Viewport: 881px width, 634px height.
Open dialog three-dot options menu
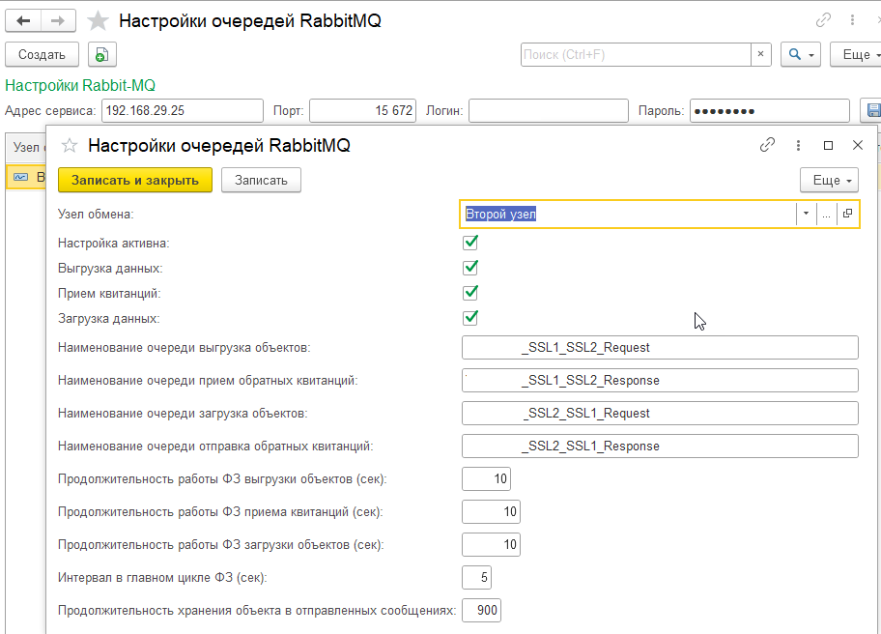[798, 145]
